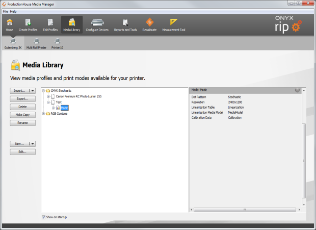Click the Linearization Media Model label

(207, 113)
